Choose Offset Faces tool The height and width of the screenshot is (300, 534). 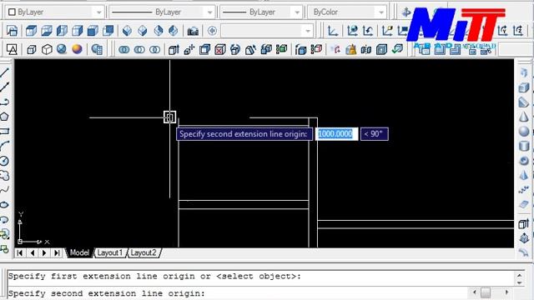tap(204, 50)
